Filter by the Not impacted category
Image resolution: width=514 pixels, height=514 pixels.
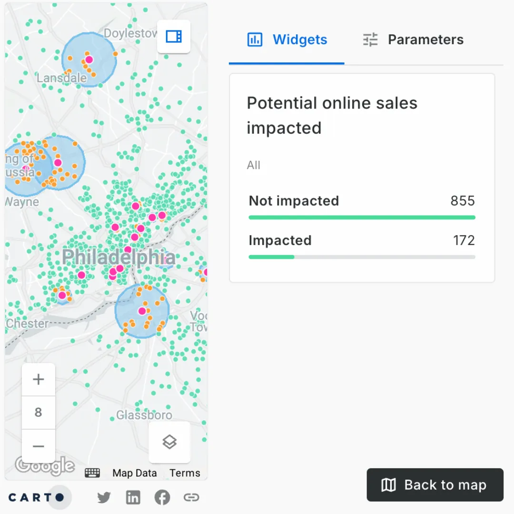[x=294, y=201]
